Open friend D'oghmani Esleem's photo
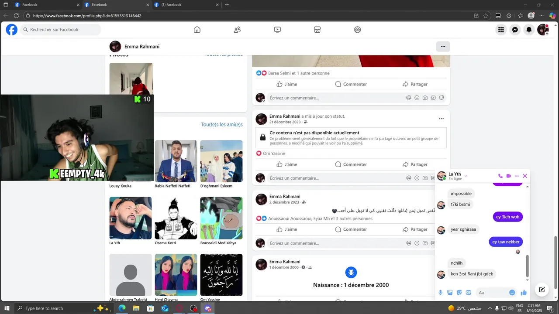The width and height of the screenshot is (559, 314). [221, 161]
